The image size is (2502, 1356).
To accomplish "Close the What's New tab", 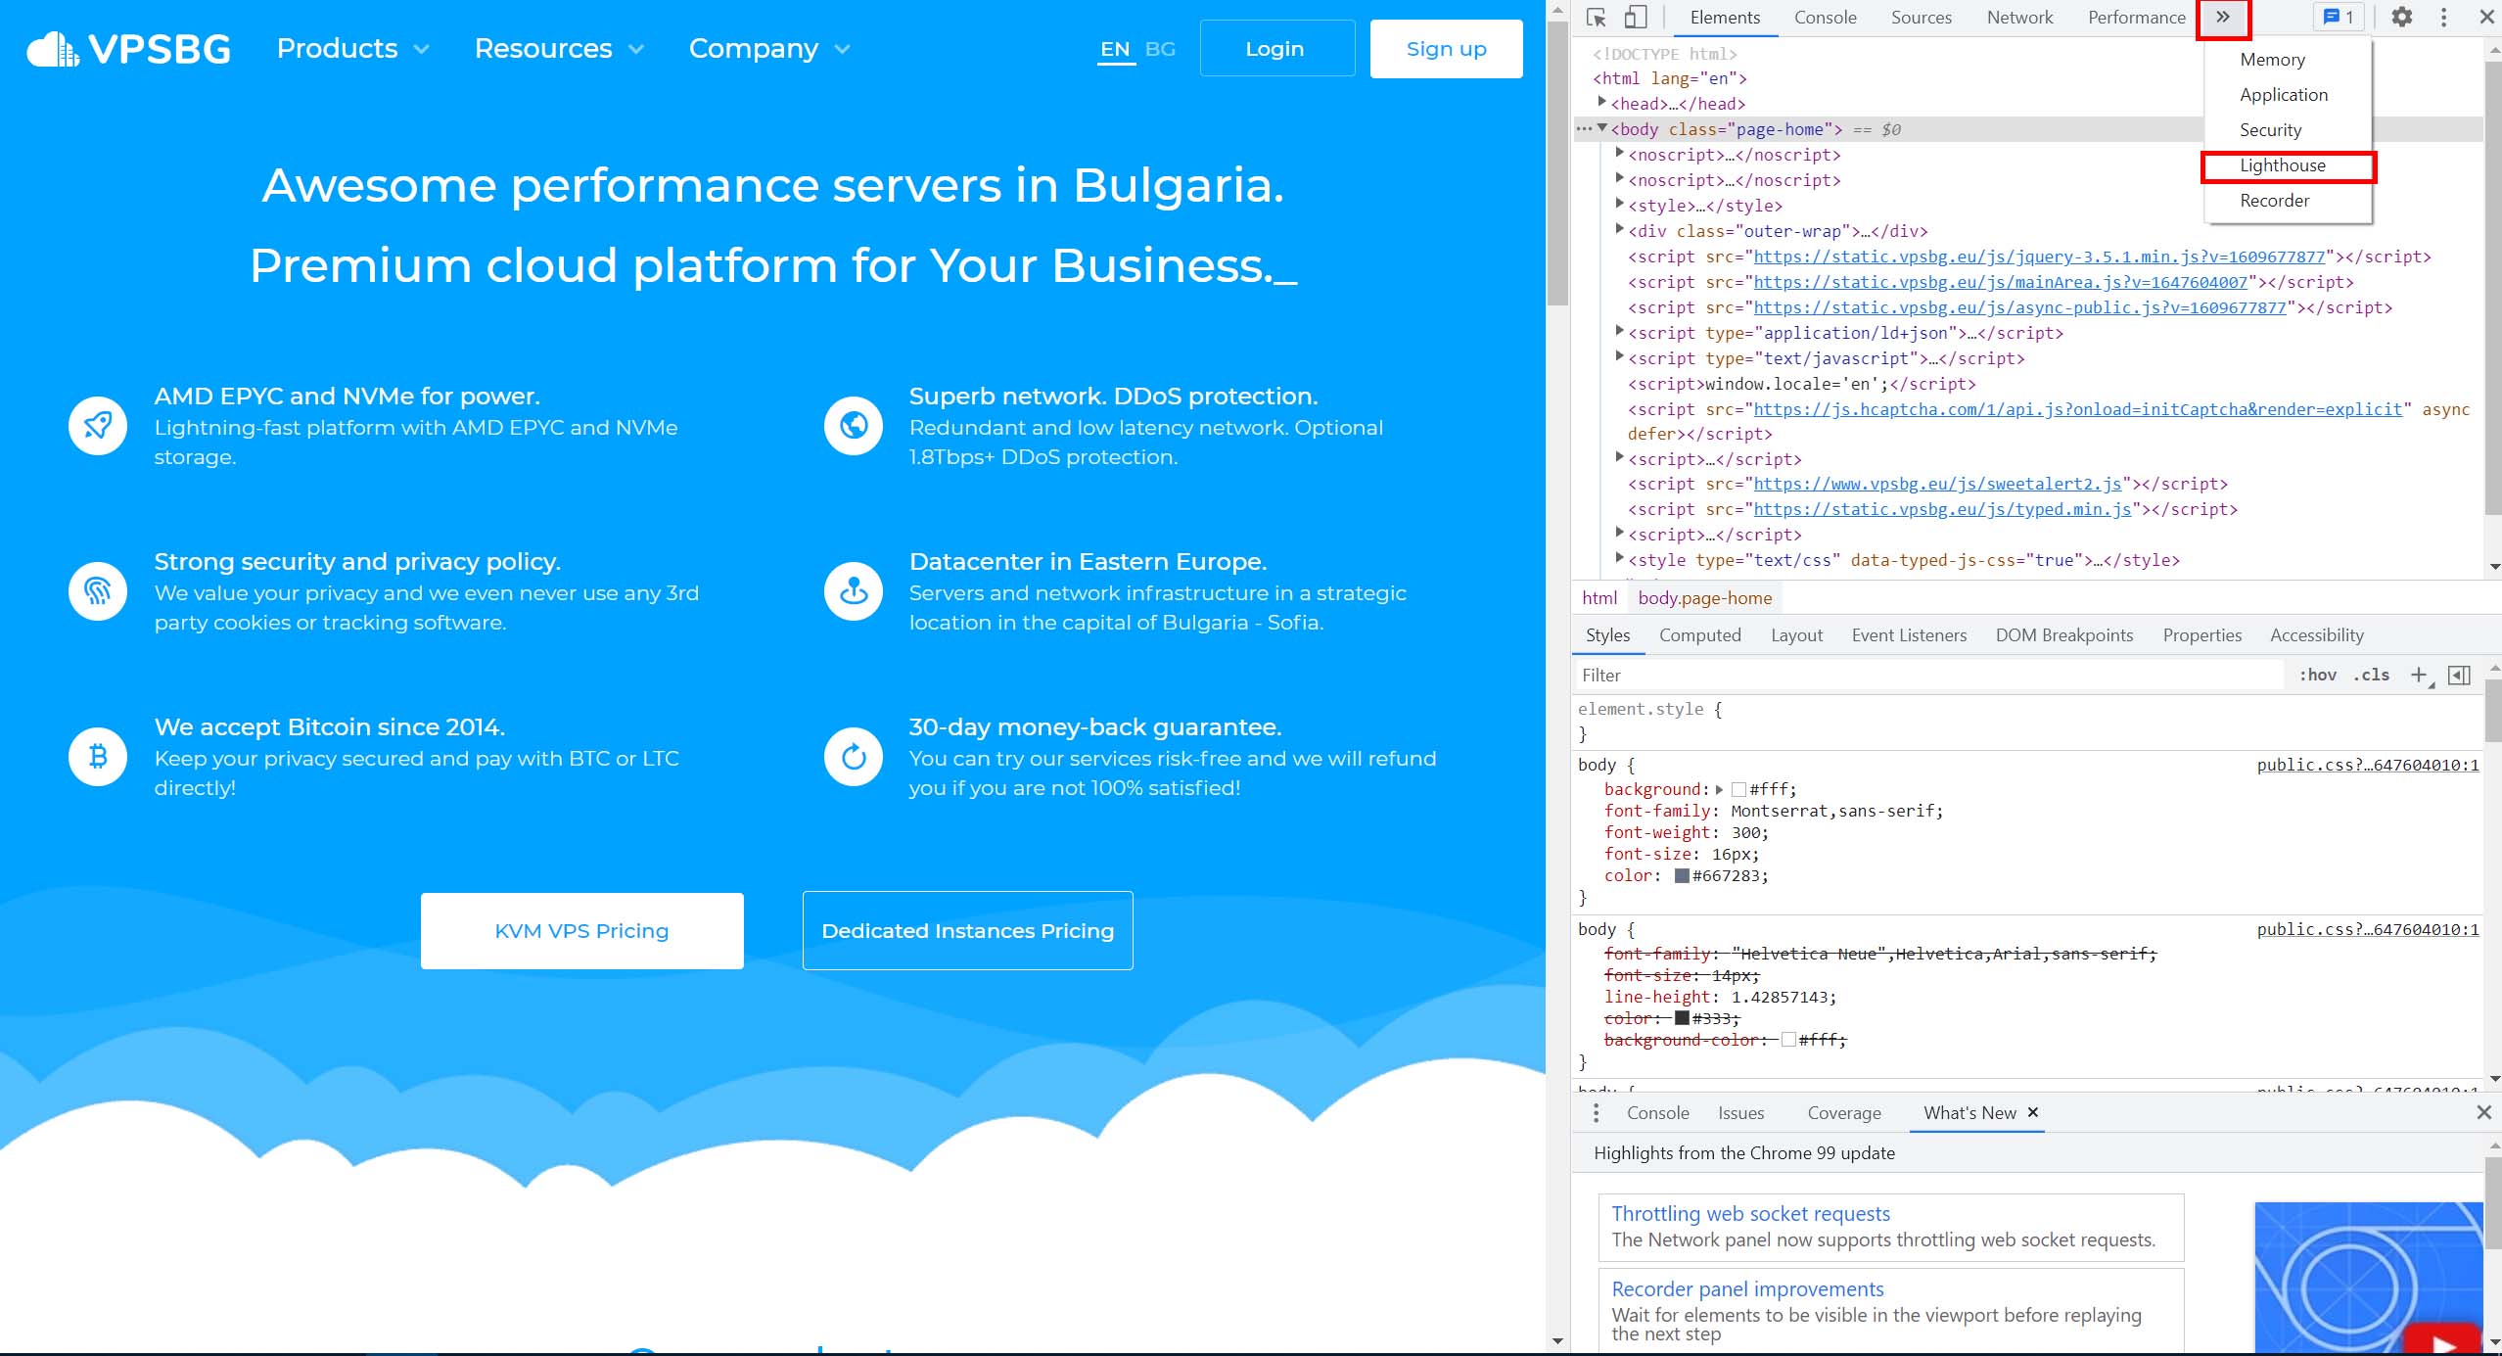I will [x=2033, y=1113].
